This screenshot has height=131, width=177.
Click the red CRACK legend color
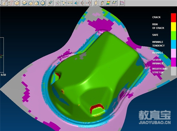[173, 18]
